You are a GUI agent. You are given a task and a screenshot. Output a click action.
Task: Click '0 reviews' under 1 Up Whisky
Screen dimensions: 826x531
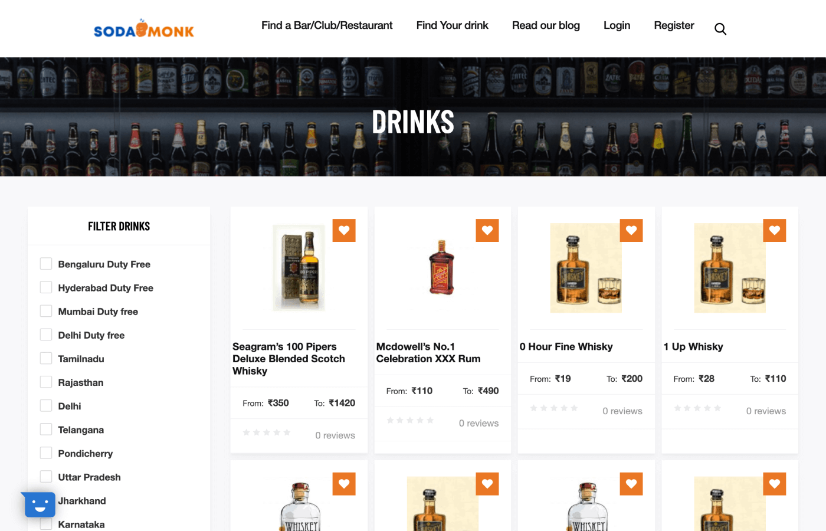(766, 411)
